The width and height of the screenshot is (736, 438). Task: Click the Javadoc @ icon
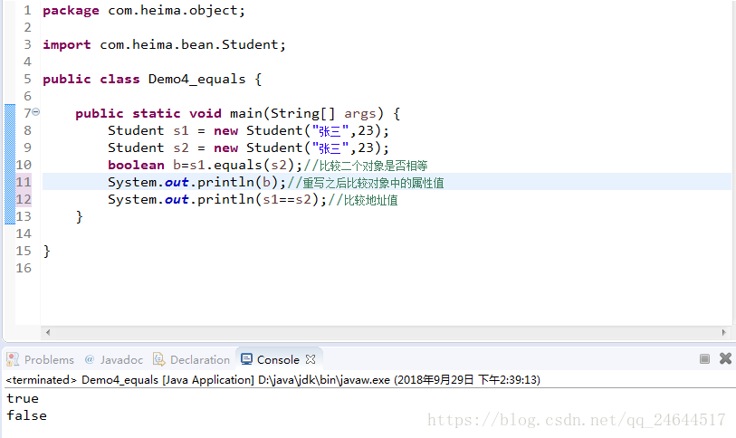pos(90,359)
